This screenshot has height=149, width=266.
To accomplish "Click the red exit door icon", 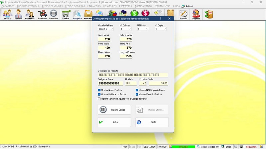I will tap(208, 14).
